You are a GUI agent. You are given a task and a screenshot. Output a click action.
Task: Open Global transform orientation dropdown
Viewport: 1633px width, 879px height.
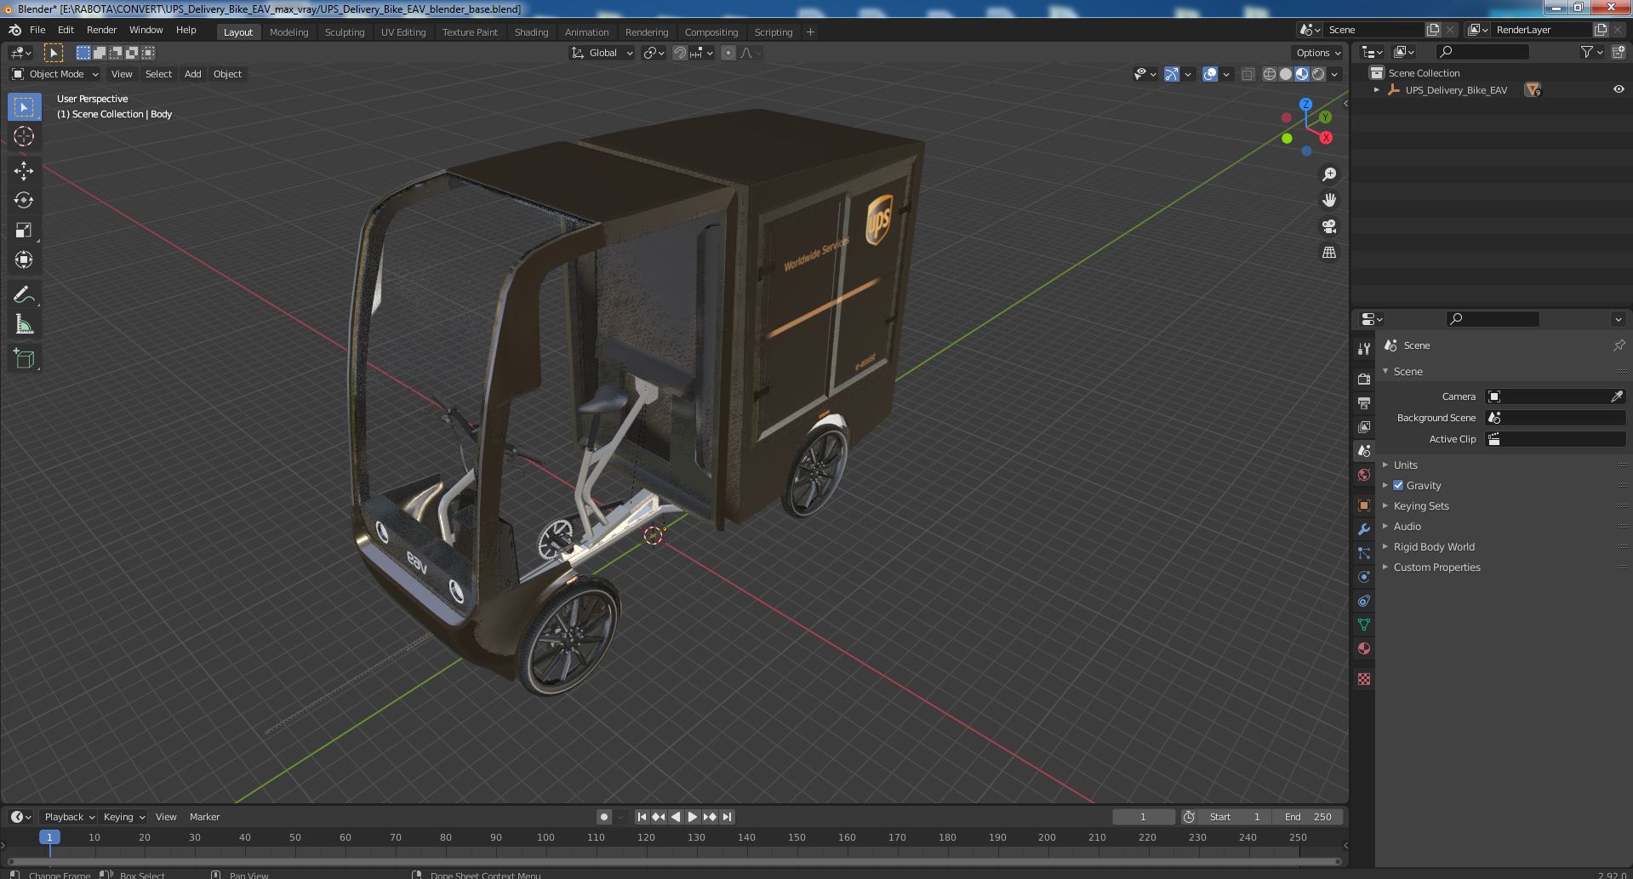coord(602,53)
